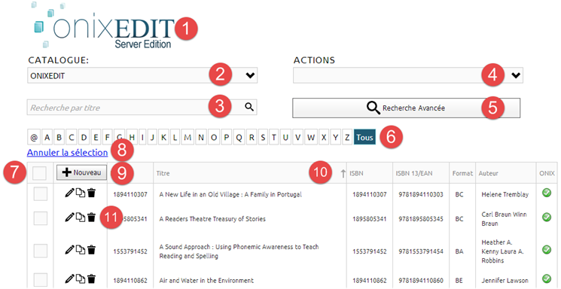Check the row for ISBN 1894110307

pyautogui.click(x=41, y=194)
